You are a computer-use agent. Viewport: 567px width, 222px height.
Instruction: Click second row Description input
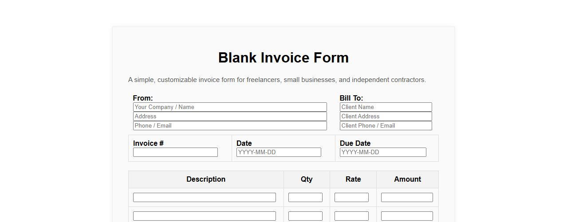click(205, 216)
